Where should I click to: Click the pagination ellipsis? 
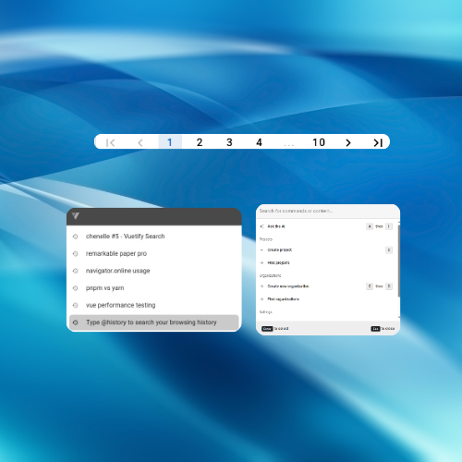tap(288, 144)
